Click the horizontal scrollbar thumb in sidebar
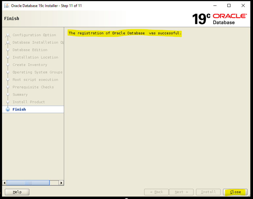The width and height of the screenshot is (253, 199). tap(28, 183)
